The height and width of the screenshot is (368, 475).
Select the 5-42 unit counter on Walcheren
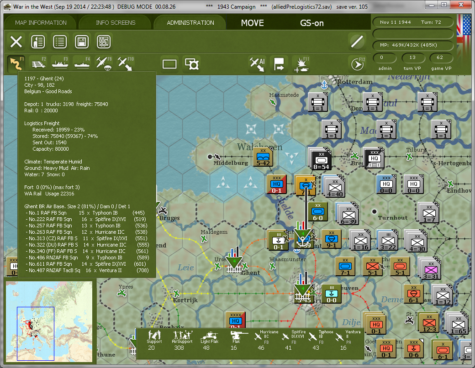[x=263, y=157]
